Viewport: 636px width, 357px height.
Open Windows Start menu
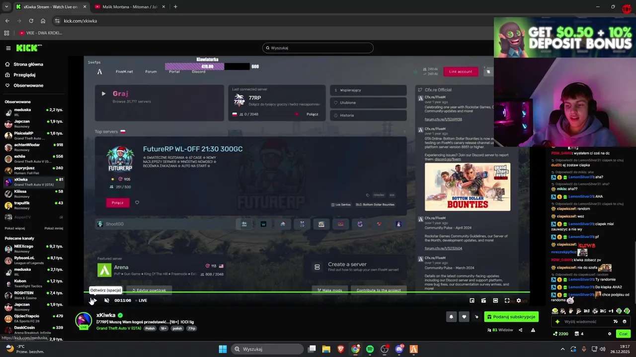pyautogui.click(x=223, y=349)
